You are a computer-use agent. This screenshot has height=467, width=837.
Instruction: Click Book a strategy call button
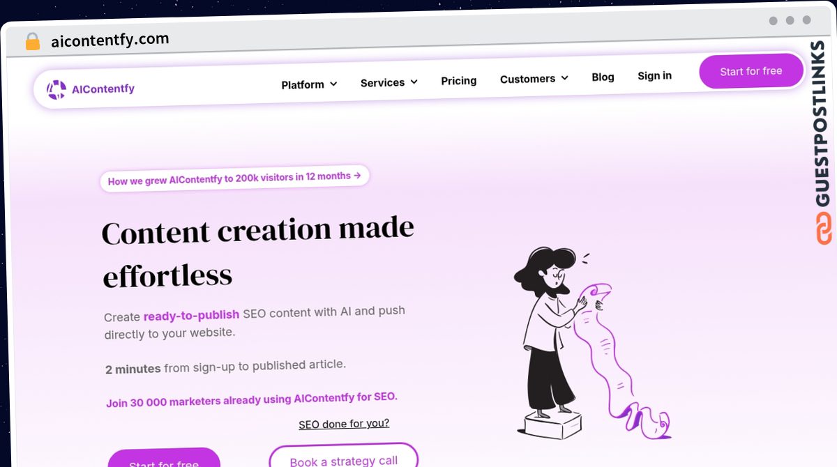[343, 457]
